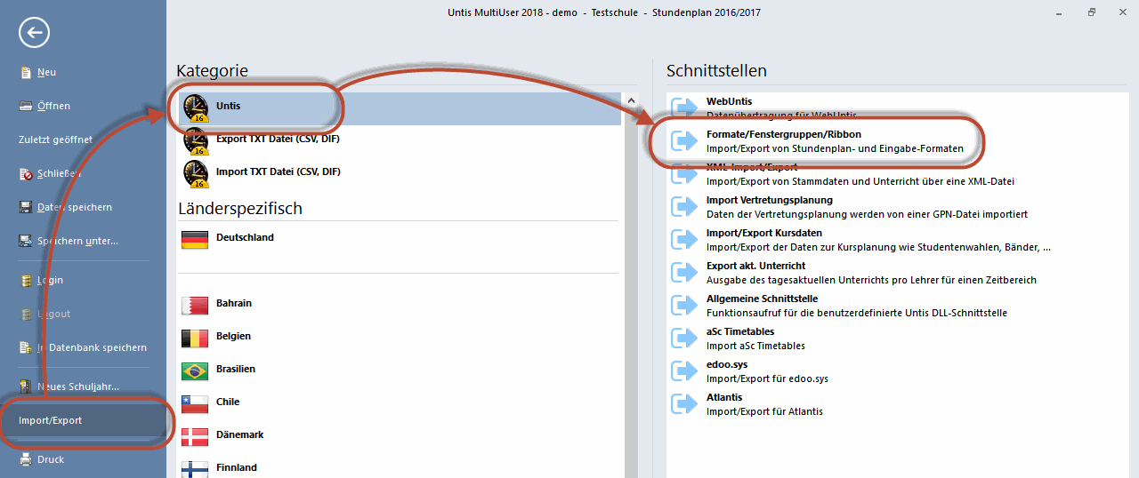Click the Datei speichern disk icon
This screenshot has height=478, width=1139.
[27, 207]
